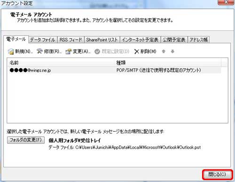
Task: Open the SharePoint リスト tab
Action: pyautogui.click(x=102, y=40)
